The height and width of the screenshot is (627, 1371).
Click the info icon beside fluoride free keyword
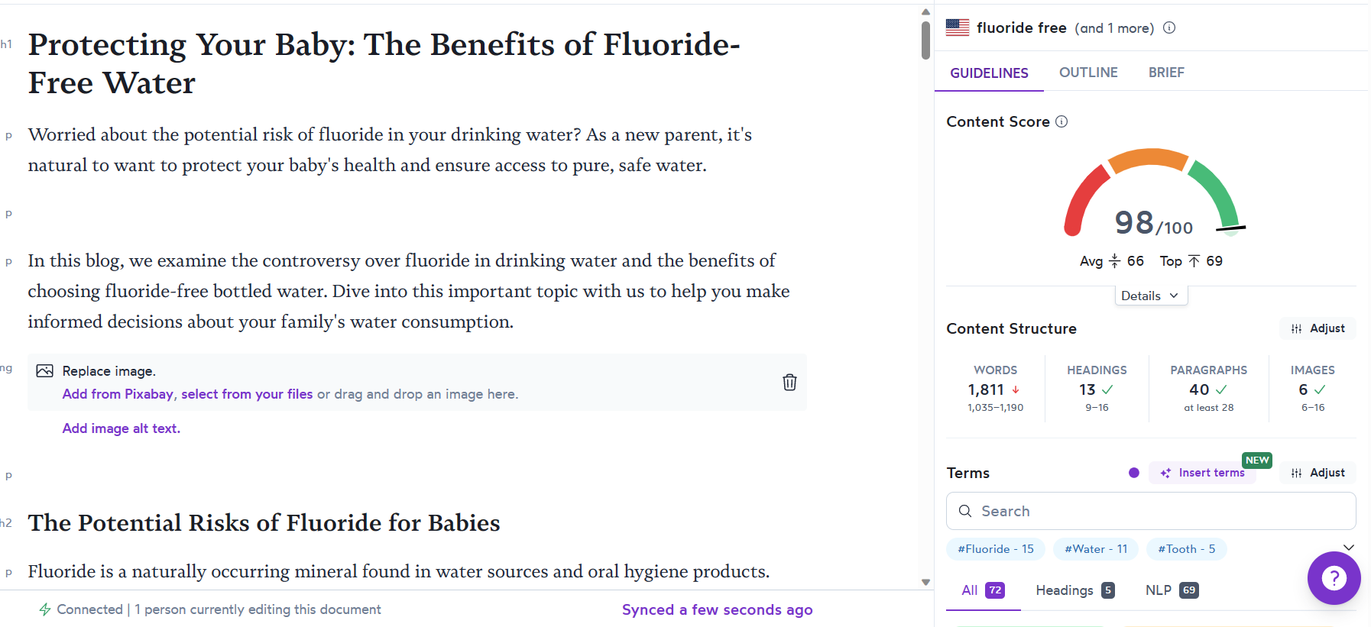coord(1169,28)
